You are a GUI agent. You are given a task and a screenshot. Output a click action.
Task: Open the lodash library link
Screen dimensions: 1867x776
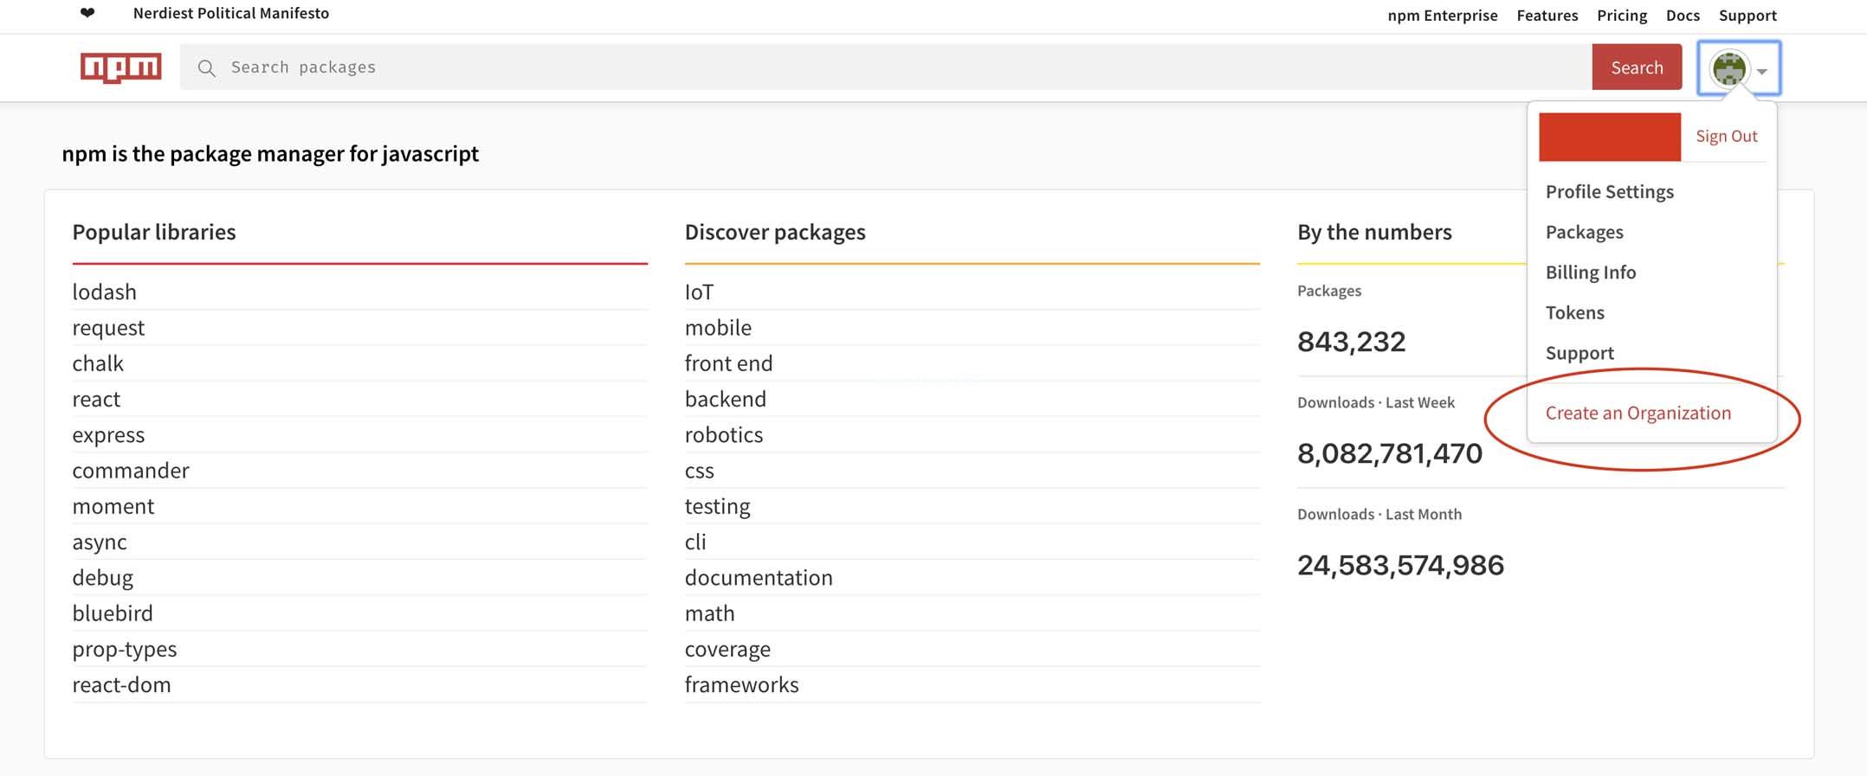point(104,292)
